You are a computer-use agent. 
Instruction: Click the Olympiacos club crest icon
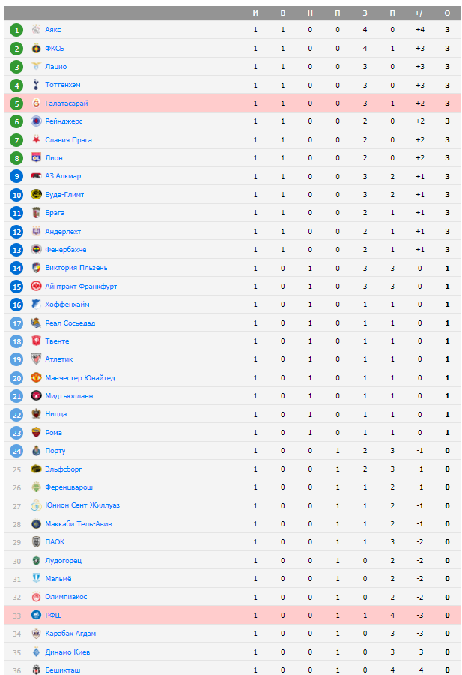[x=36, y=597]
